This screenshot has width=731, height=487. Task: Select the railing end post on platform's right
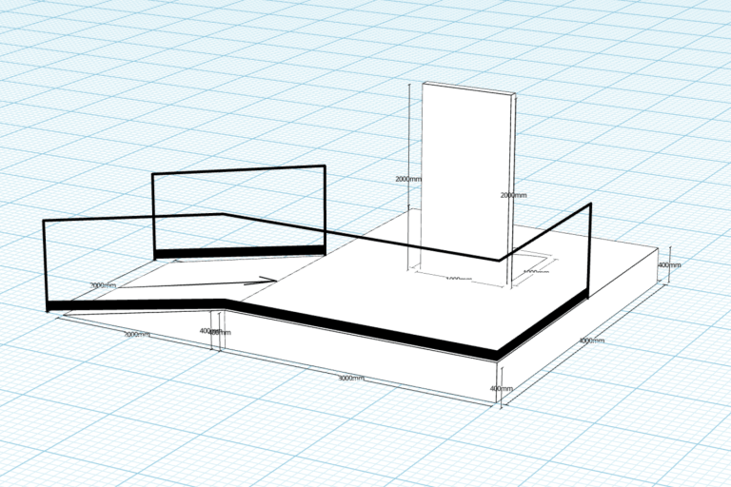point(589,249)
